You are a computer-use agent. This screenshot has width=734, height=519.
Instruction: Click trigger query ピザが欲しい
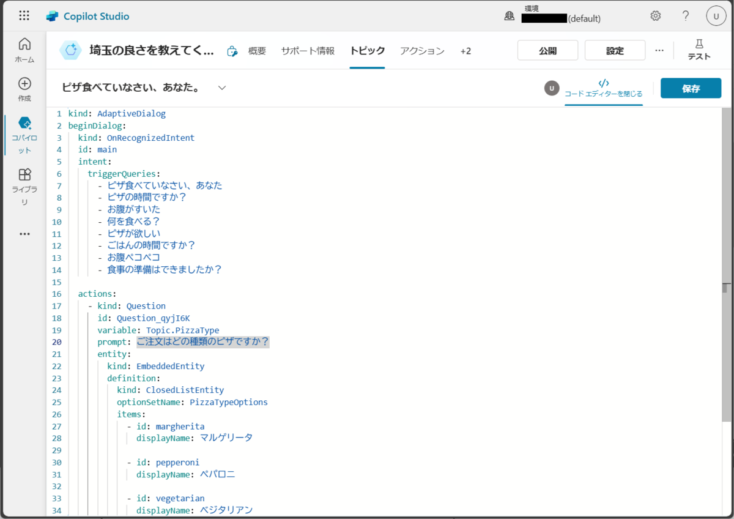(133, 233)
